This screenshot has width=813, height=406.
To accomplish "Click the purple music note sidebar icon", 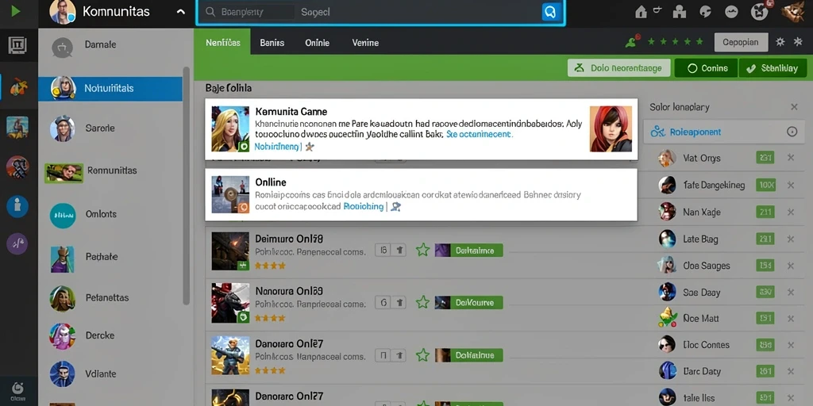I will [17, 243].
